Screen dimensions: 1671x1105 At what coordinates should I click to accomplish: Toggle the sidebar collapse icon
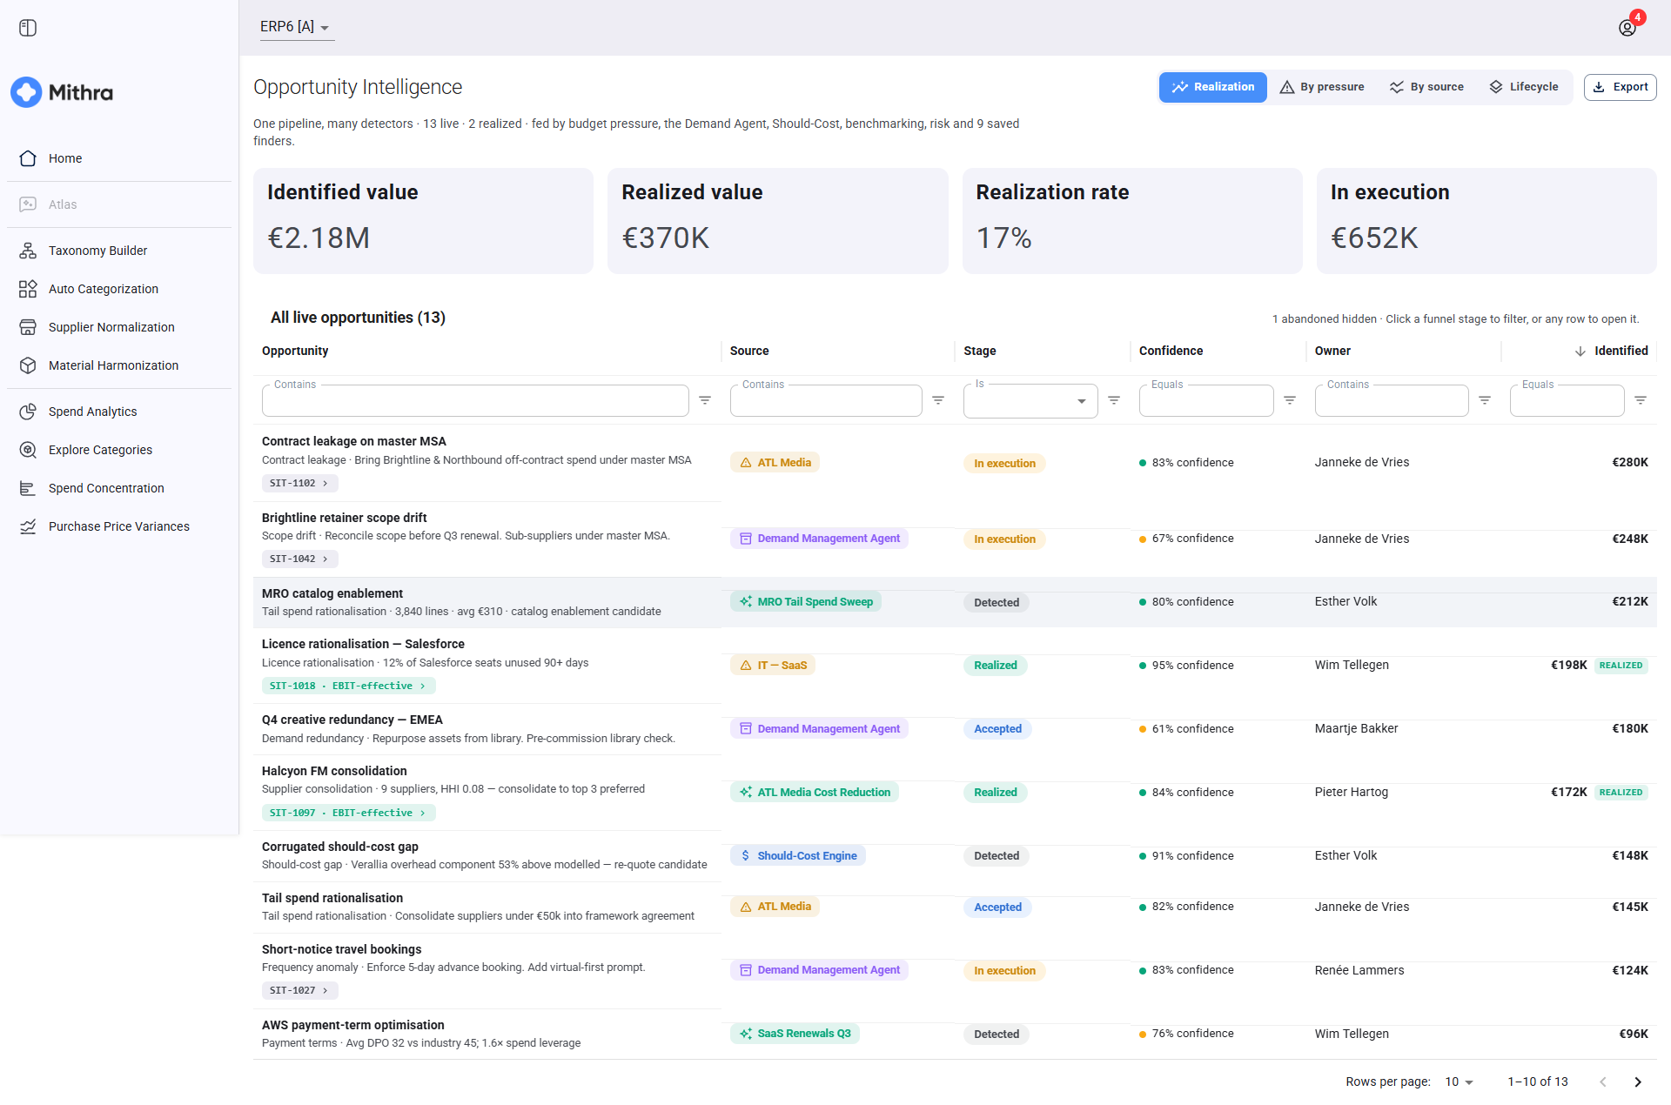[x=28, y=28]
